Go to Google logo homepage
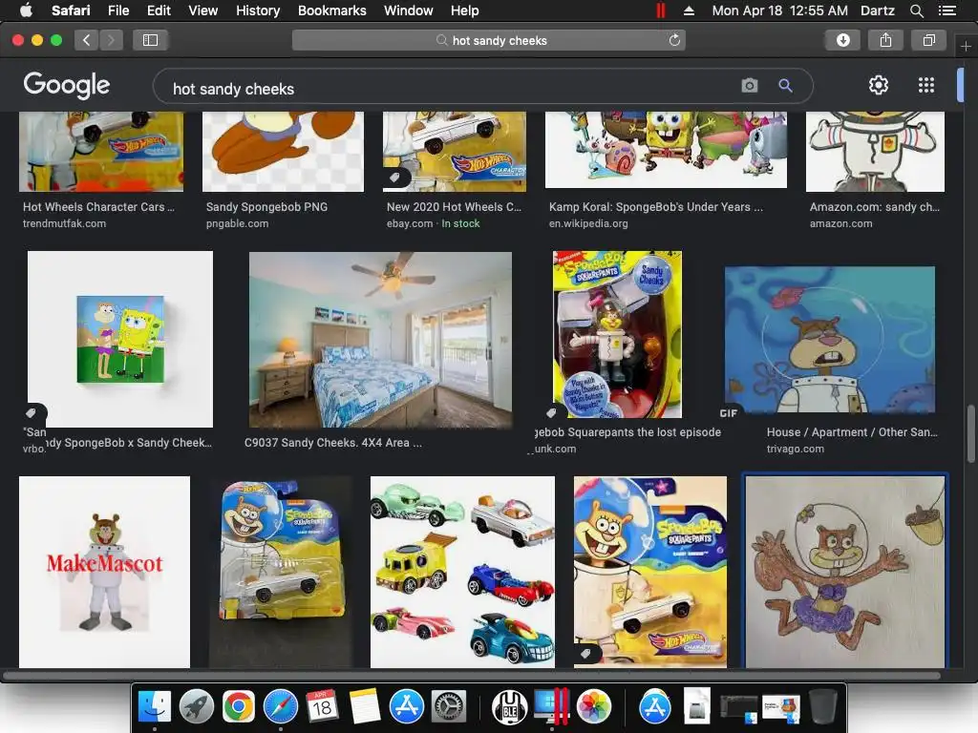 tap(67, 85)
